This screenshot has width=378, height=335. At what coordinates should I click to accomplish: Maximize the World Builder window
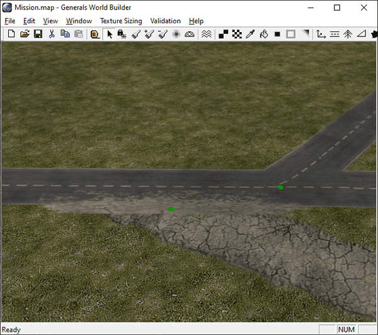[337, 8]
